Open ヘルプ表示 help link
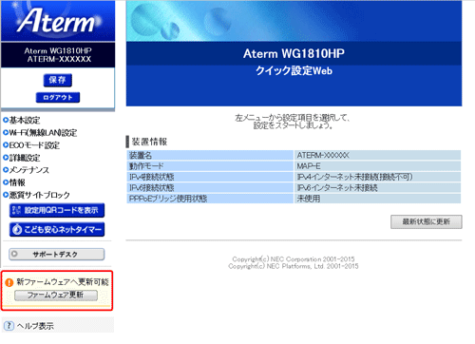This screenshot has width=475, height=344. [x=35, y=326]
